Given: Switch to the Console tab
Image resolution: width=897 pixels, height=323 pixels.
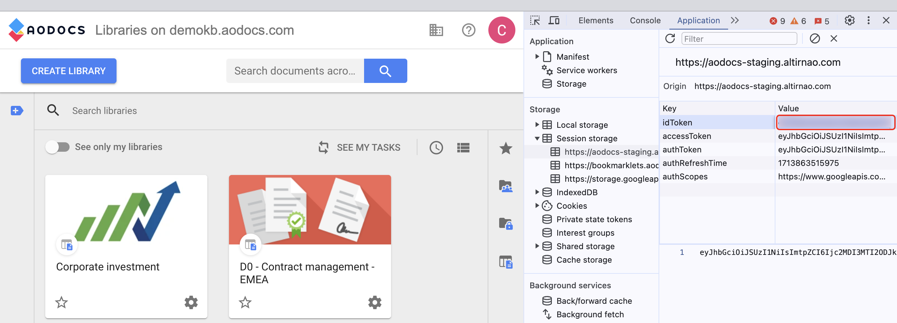Looking at the screenshot, I should (645, 21).
